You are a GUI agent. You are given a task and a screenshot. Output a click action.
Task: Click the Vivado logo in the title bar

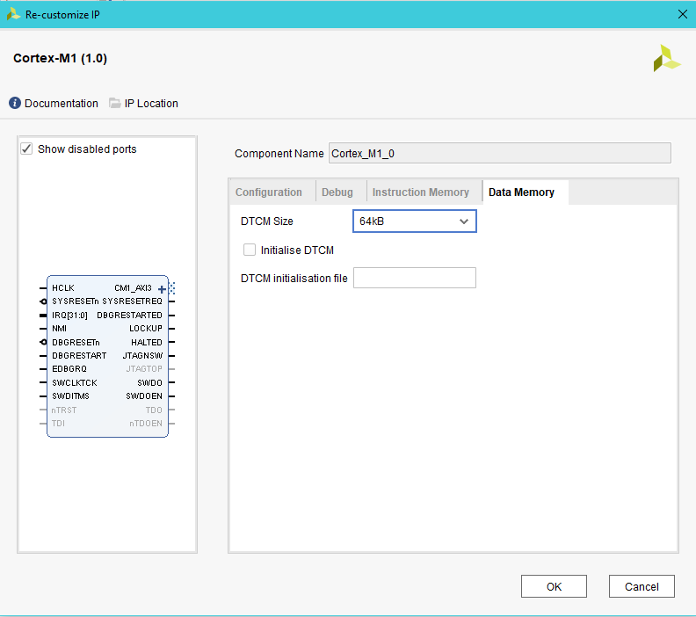13,14
